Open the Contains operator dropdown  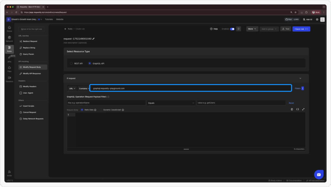click(x=84, y=88)
